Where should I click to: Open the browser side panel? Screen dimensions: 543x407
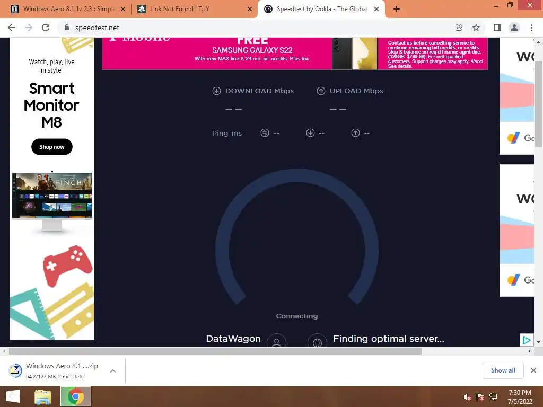497,28
